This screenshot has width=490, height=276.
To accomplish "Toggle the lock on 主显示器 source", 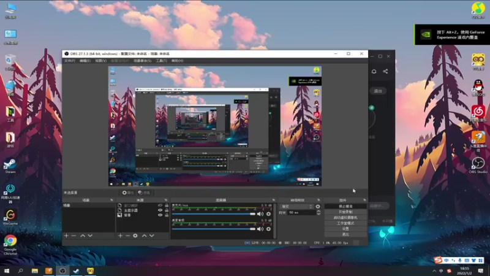I will (x=167, y=210).
